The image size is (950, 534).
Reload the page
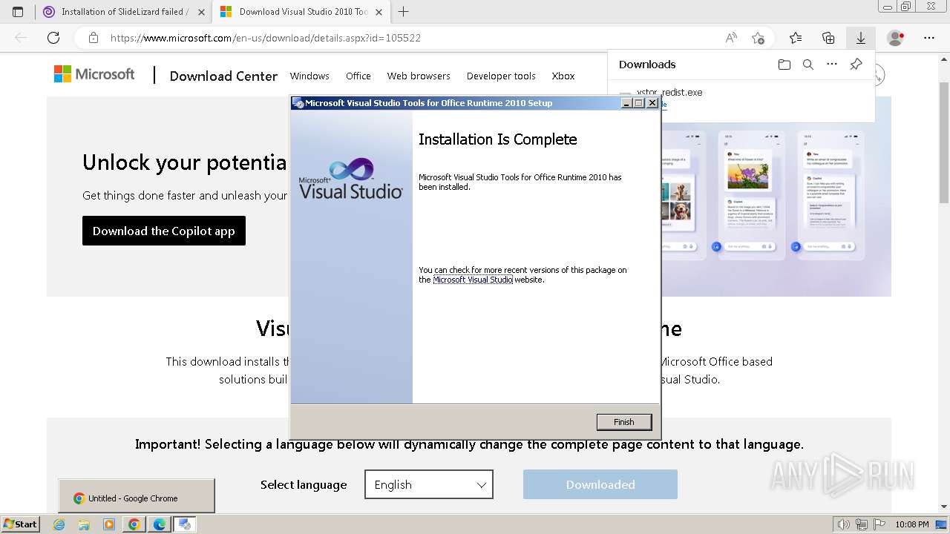tap(53, 38)
